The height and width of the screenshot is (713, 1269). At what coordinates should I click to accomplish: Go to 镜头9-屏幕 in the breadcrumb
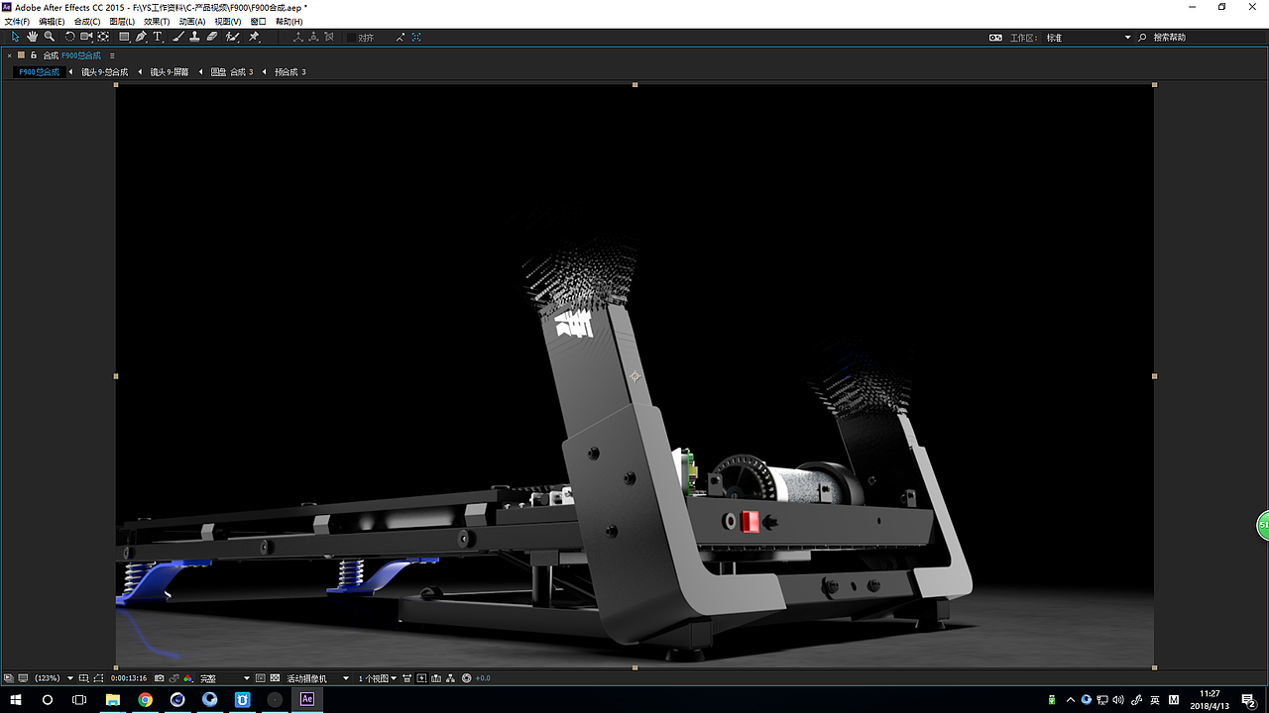[x=170, y=72]
